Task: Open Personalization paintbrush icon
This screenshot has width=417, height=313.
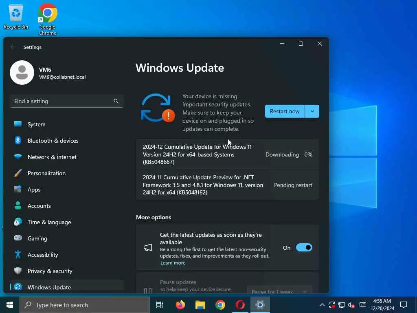Action: (x=18, y=173)
